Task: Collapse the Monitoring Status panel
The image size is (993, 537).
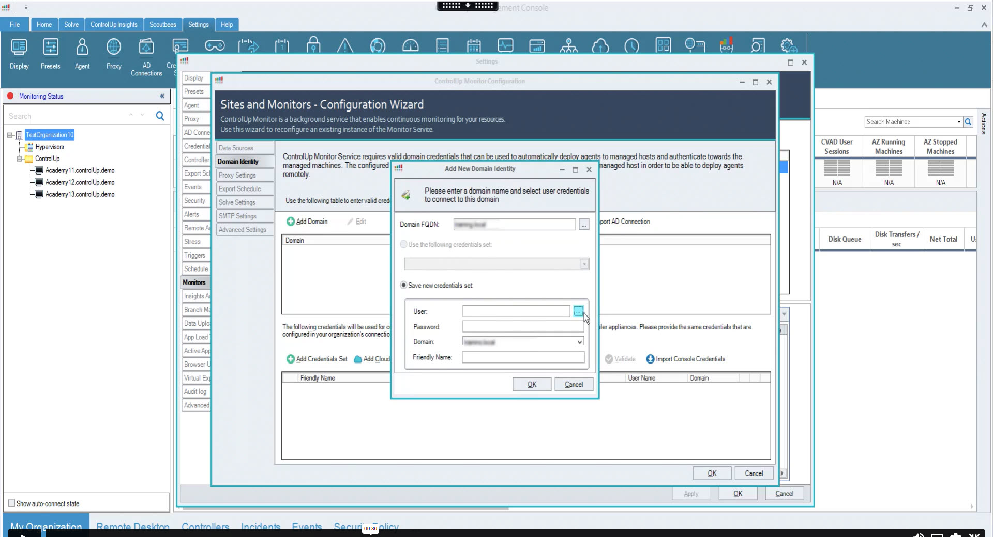Action: pos(162,96)
